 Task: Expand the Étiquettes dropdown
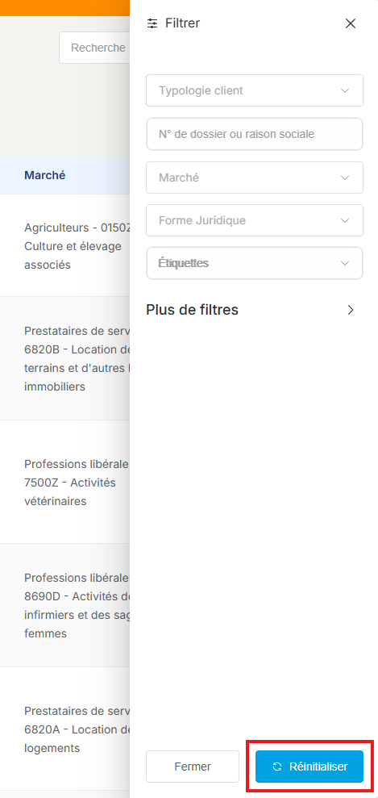coord(255,263)
